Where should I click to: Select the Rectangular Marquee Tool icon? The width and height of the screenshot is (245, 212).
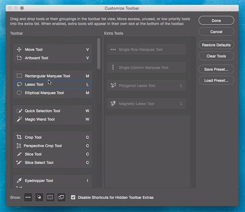(x=19, y=76)
